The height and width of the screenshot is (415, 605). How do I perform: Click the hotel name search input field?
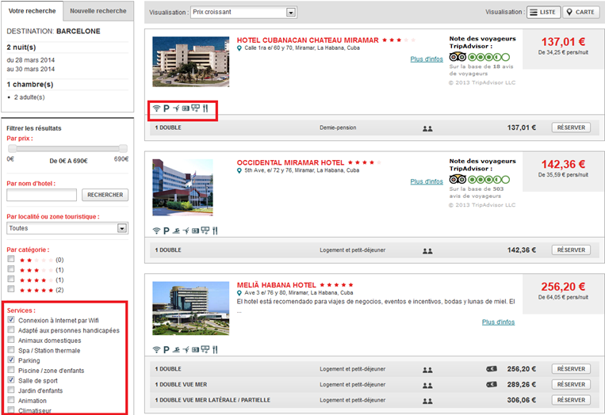[41, 195]
